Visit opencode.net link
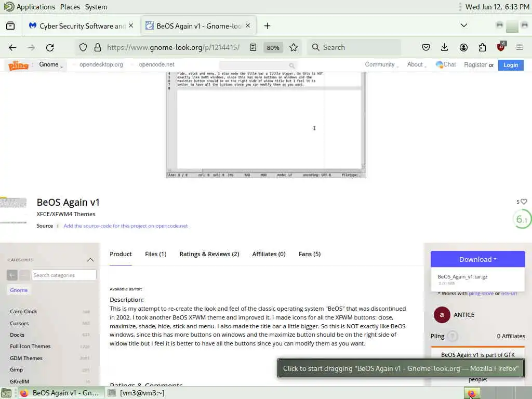 point(156,64)
